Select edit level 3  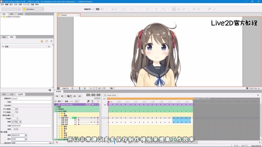(x=102, y=9)
